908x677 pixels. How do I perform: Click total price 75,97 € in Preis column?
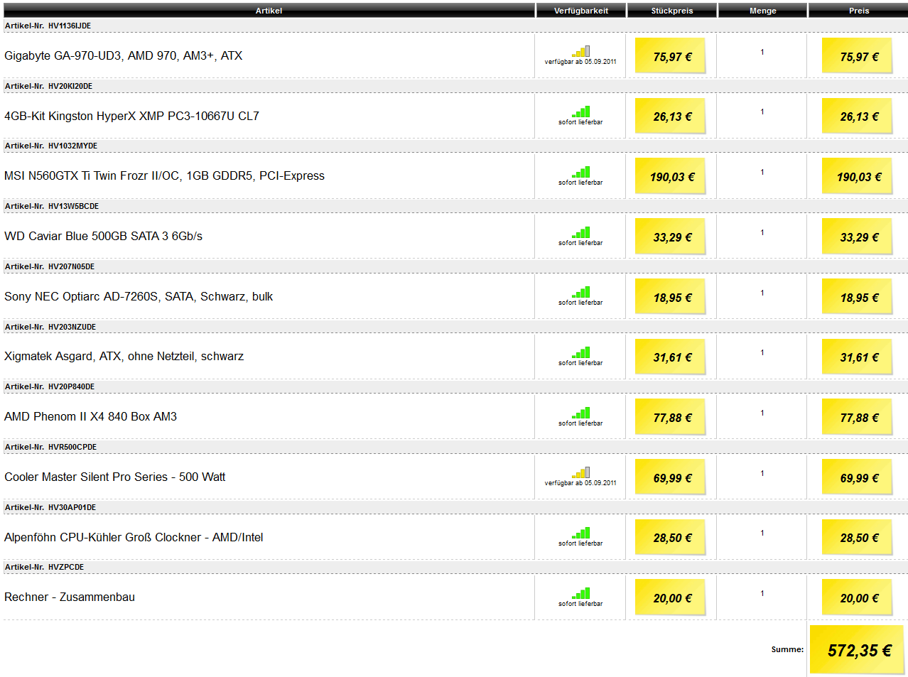pos(857,55)
